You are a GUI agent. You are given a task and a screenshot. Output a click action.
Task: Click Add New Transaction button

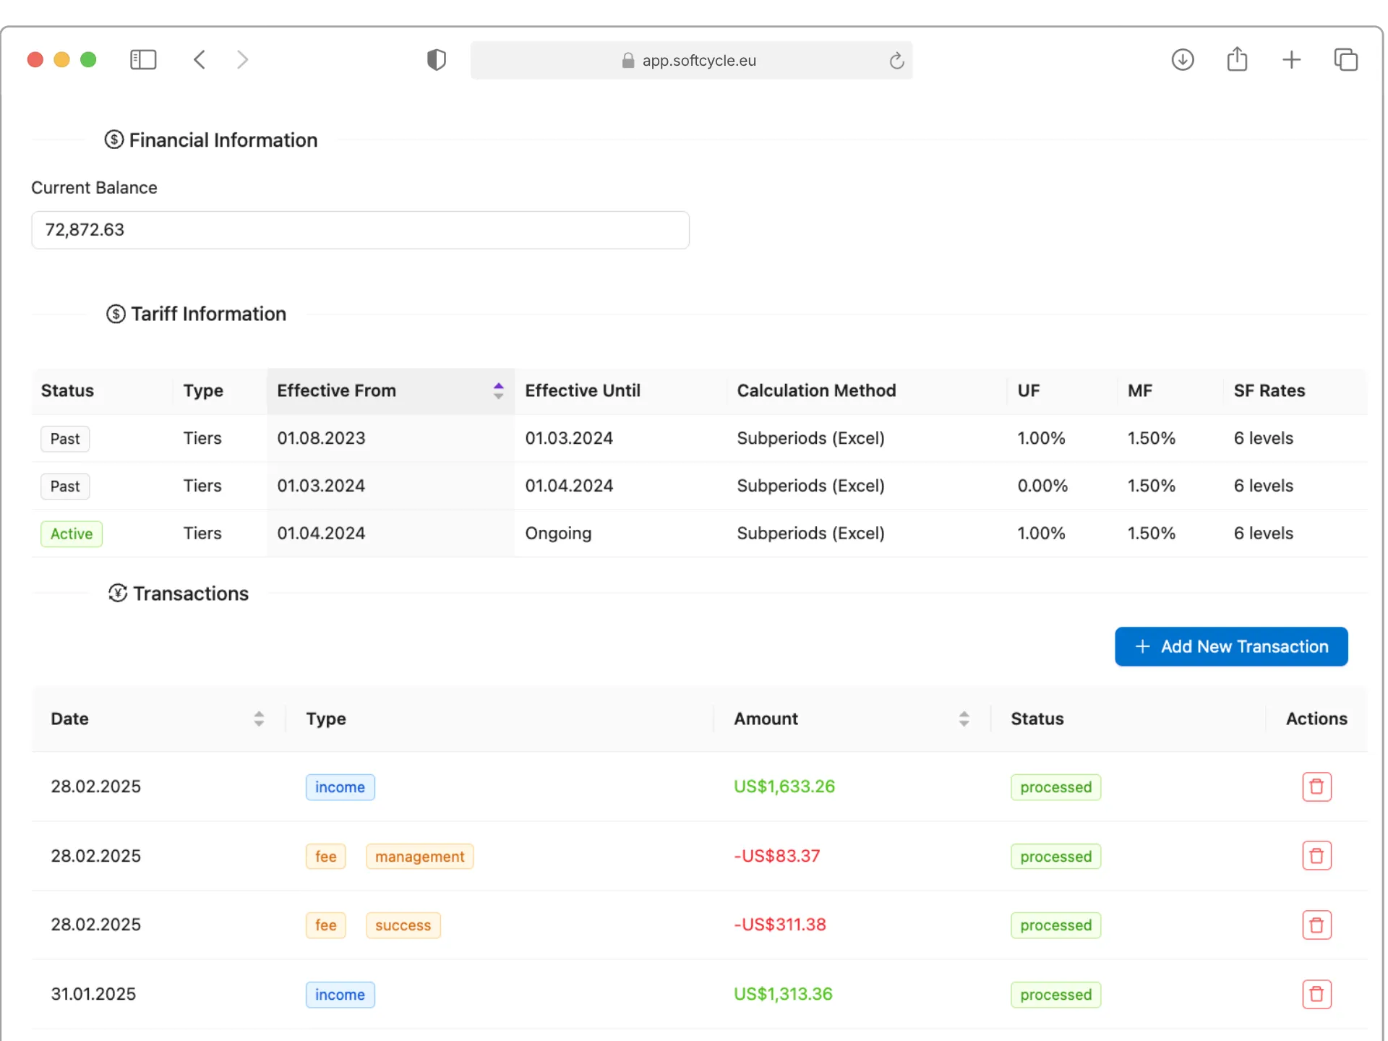click(1230, 646)
